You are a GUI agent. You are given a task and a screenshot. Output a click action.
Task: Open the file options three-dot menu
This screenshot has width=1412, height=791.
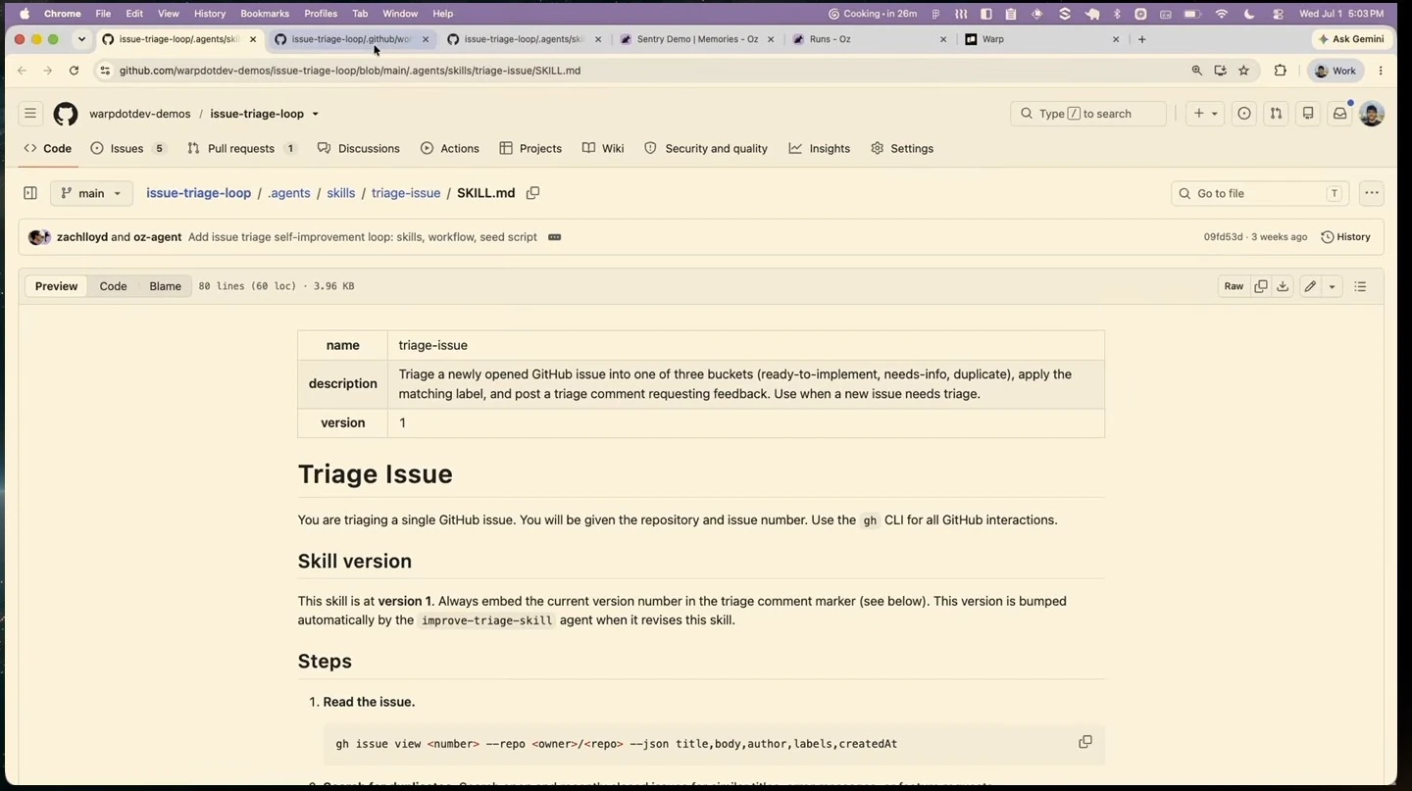tap(1372, 193)
